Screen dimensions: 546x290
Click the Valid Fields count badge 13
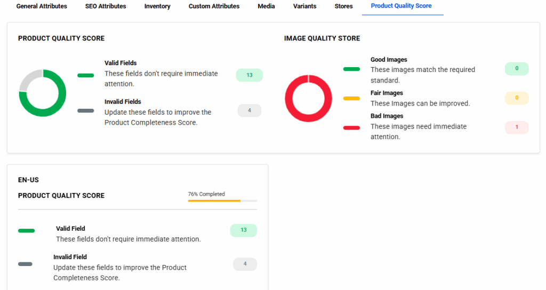[249, 75]
